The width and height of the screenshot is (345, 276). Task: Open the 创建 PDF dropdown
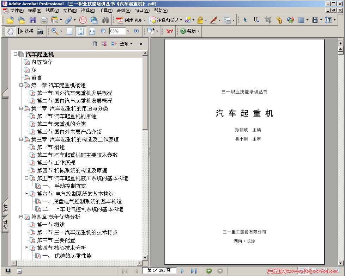point(145,20)
